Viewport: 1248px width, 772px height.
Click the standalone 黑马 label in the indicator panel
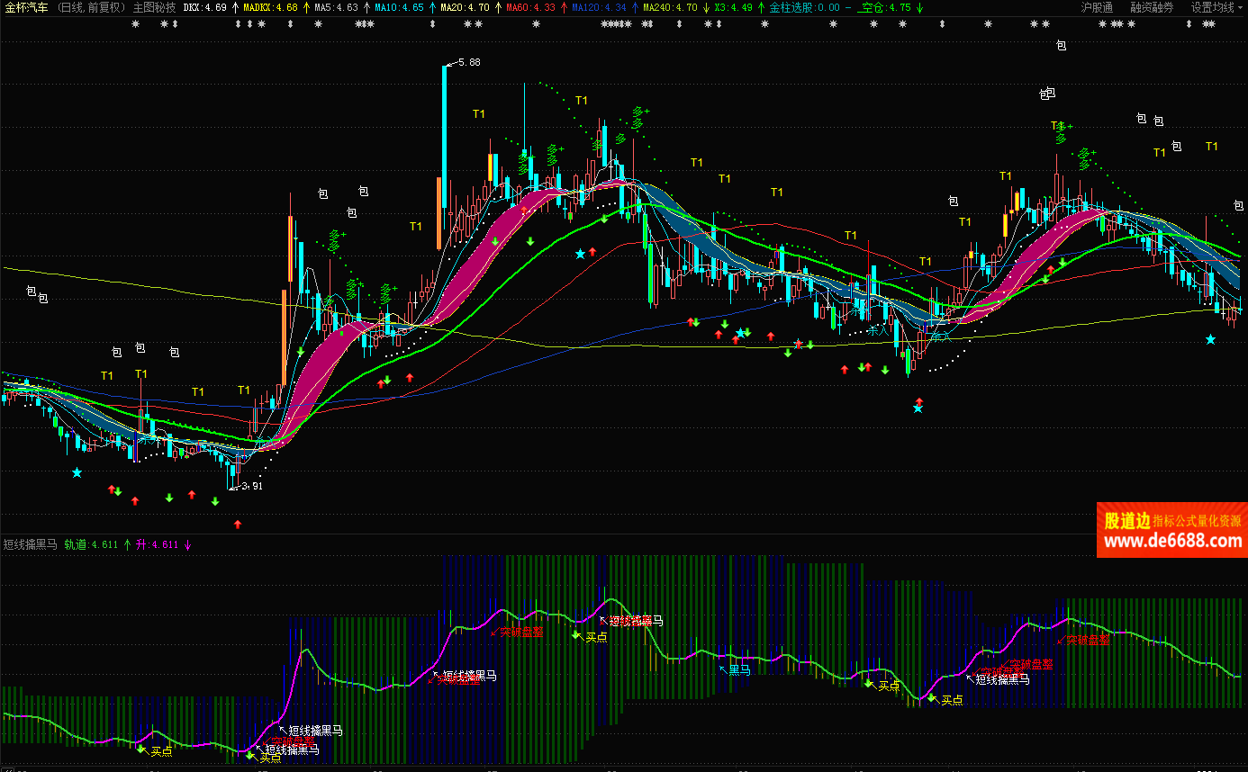click(x=739, y=669)
